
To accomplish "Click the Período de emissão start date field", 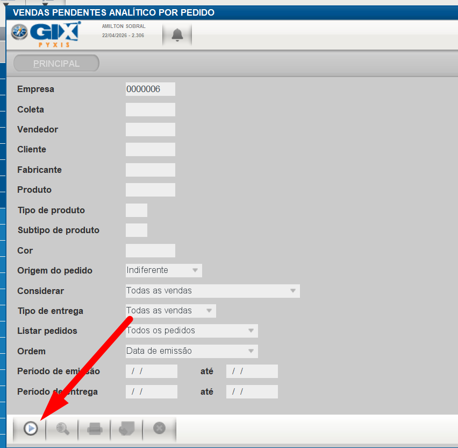I will [x=152, y=372].
